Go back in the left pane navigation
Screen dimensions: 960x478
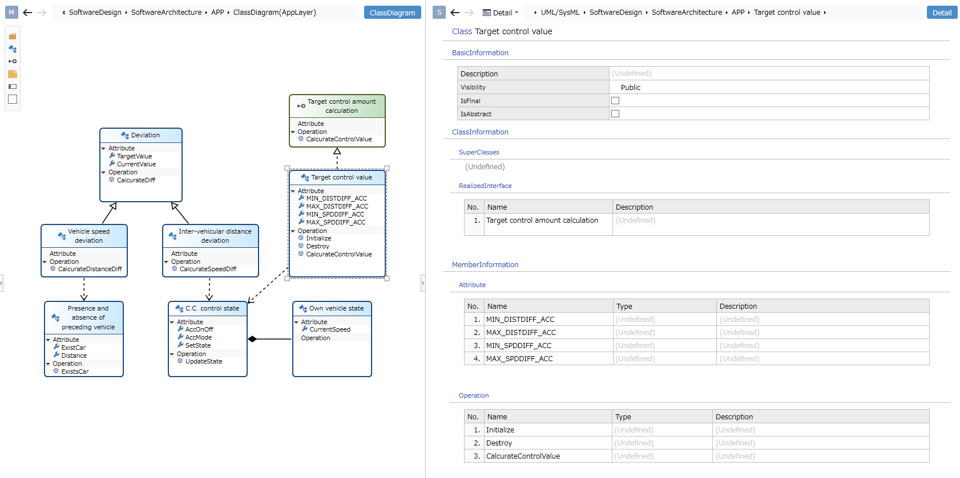tap(27, 12)
